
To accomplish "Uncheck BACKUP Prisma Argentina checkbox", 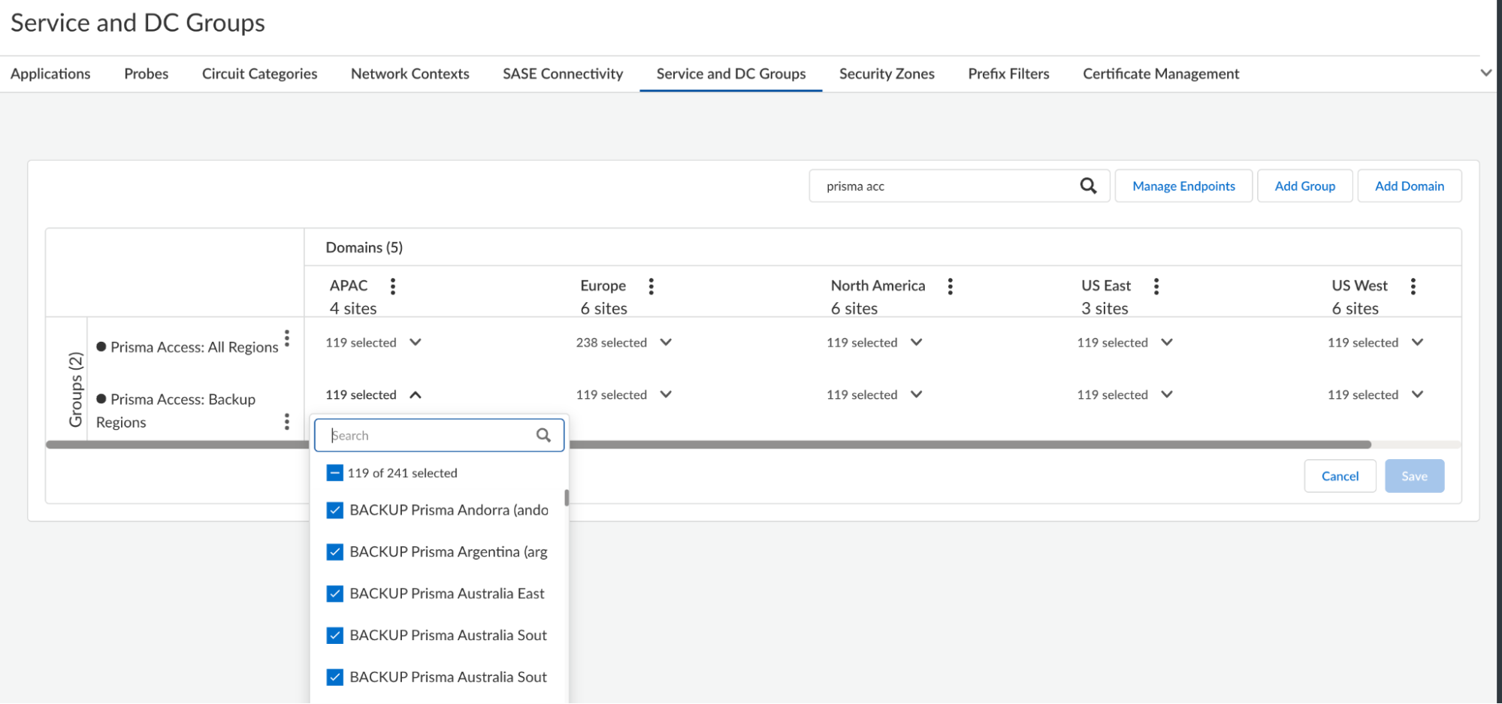I will pos(335,552).
